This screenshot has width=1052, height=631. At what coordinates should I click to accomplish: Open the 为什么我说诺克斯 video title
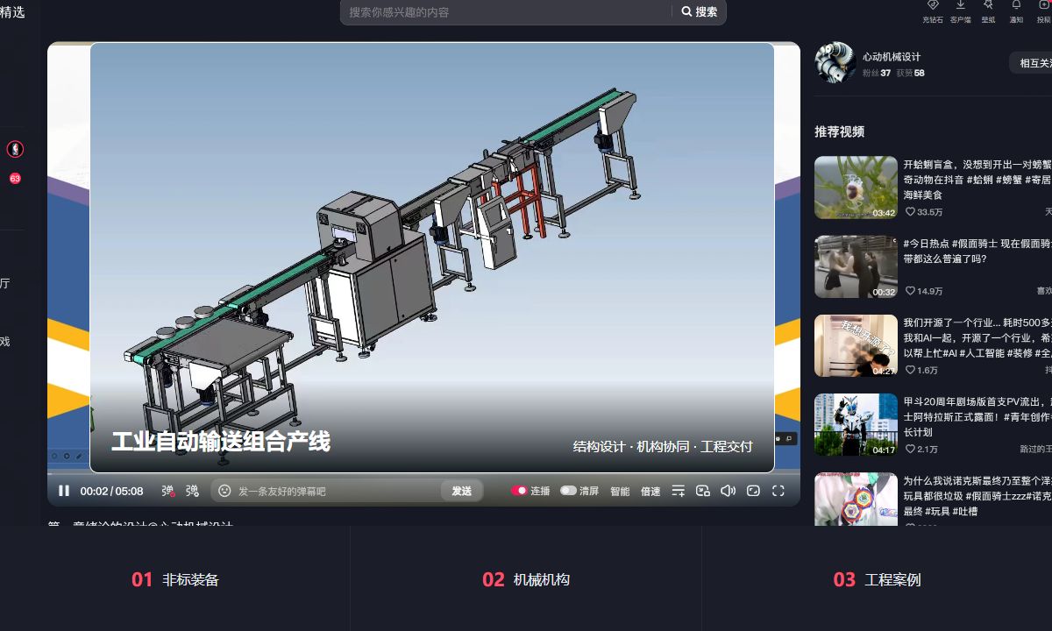(x=977, y=496)
